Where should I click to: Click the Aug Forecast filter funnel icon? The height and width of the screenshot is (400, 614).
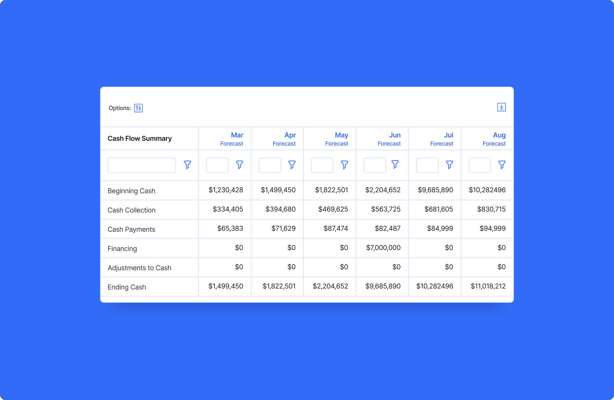click(x=502, y=165)
